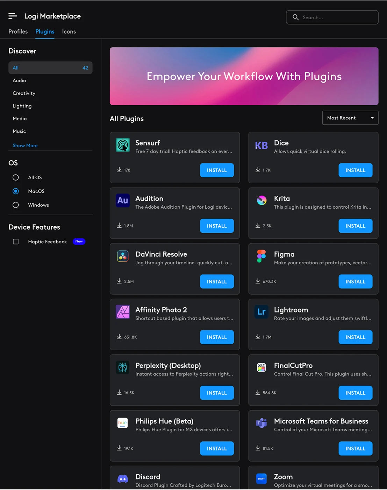Viewport: 387px width, 490px height.
Task: Install the Affinity Photo 2 plugin
Action: pos(217,337)
